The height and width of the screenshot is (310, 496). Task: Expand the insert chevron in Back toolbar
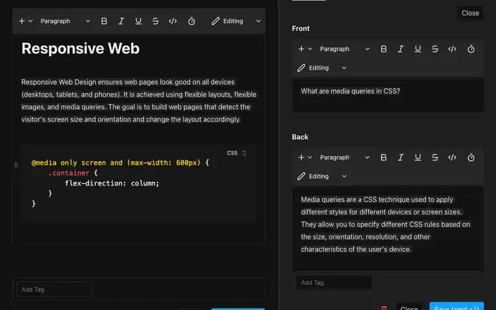pyautogui.click(x=310, y=158)
